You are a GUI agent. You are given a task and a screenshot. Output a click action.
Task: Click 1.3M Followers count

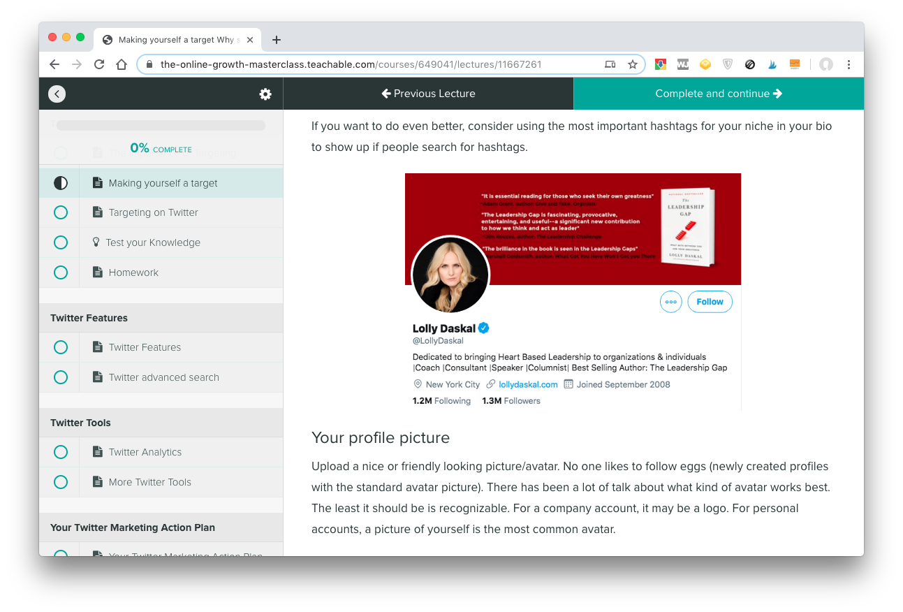pos(511,401)
